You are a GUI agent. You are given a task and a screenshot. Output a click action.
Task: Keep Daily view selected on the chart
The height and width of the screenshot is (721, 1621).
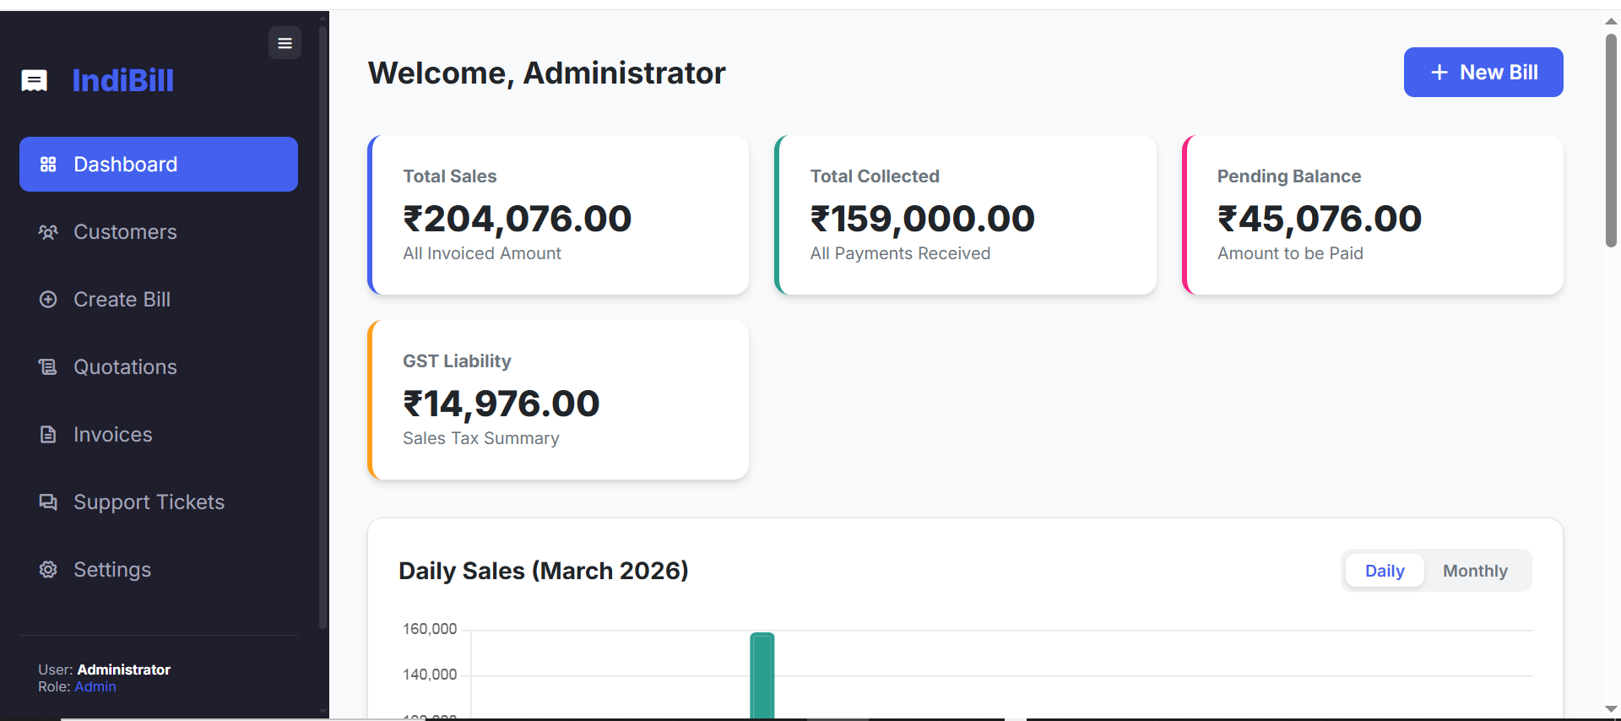click(x=1384, y=571)
